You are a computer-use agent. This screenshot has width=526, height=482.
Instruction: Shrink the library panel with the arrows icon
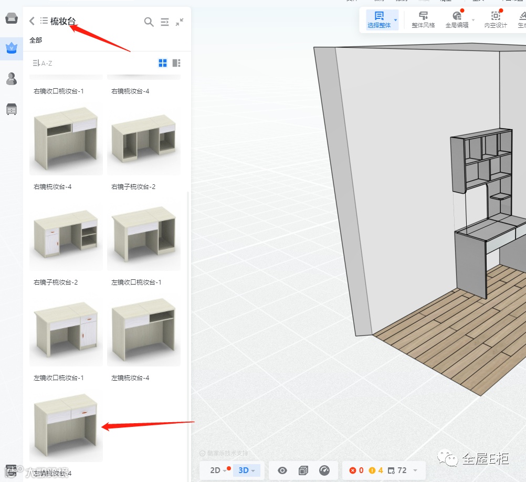(x=180, y=22)
